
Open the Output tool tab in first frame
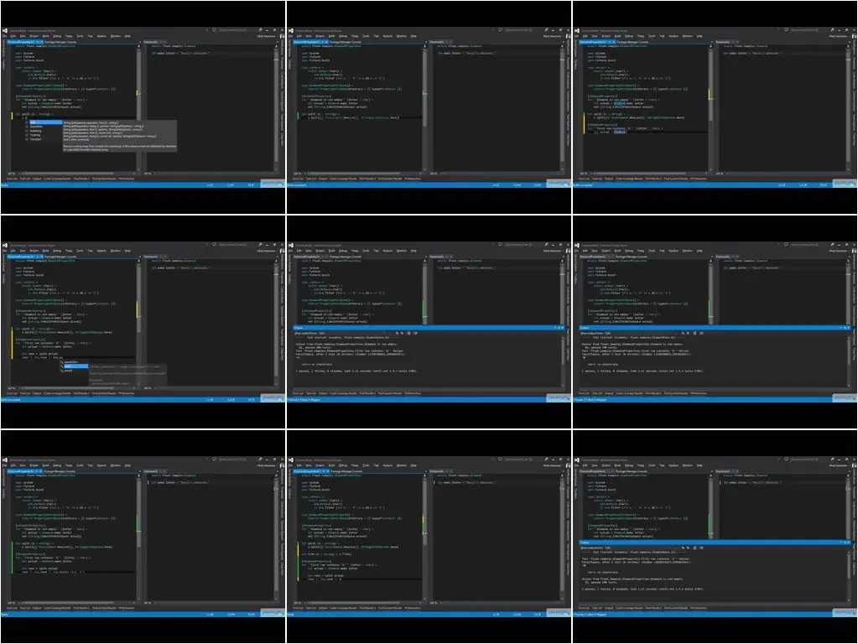(37, 179)
